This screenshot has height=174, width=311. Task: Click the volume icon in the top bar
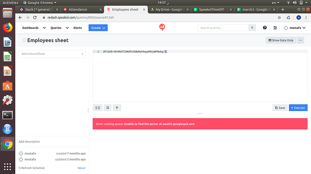pyautogui.click(x=295, y=3)
